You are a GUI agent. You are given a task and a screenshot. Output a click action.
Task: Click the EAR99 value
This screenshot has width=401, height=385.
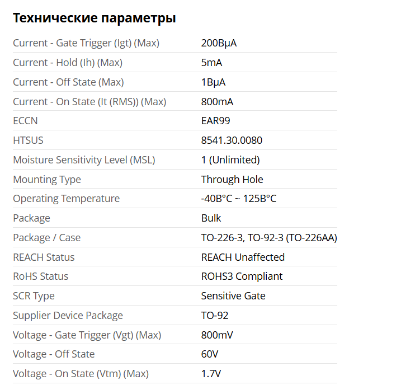pyautogui.click(x=215, y=121)
